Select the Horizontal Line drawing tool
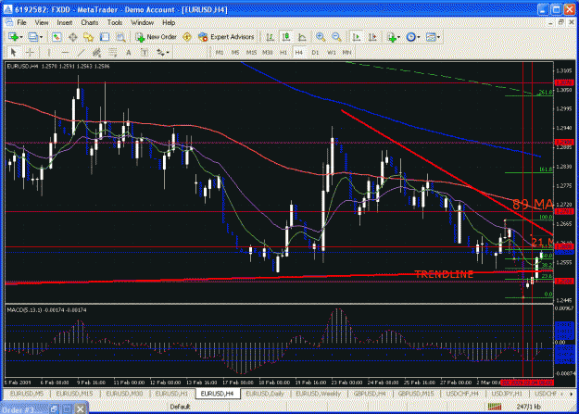 [x=65, y=53]
